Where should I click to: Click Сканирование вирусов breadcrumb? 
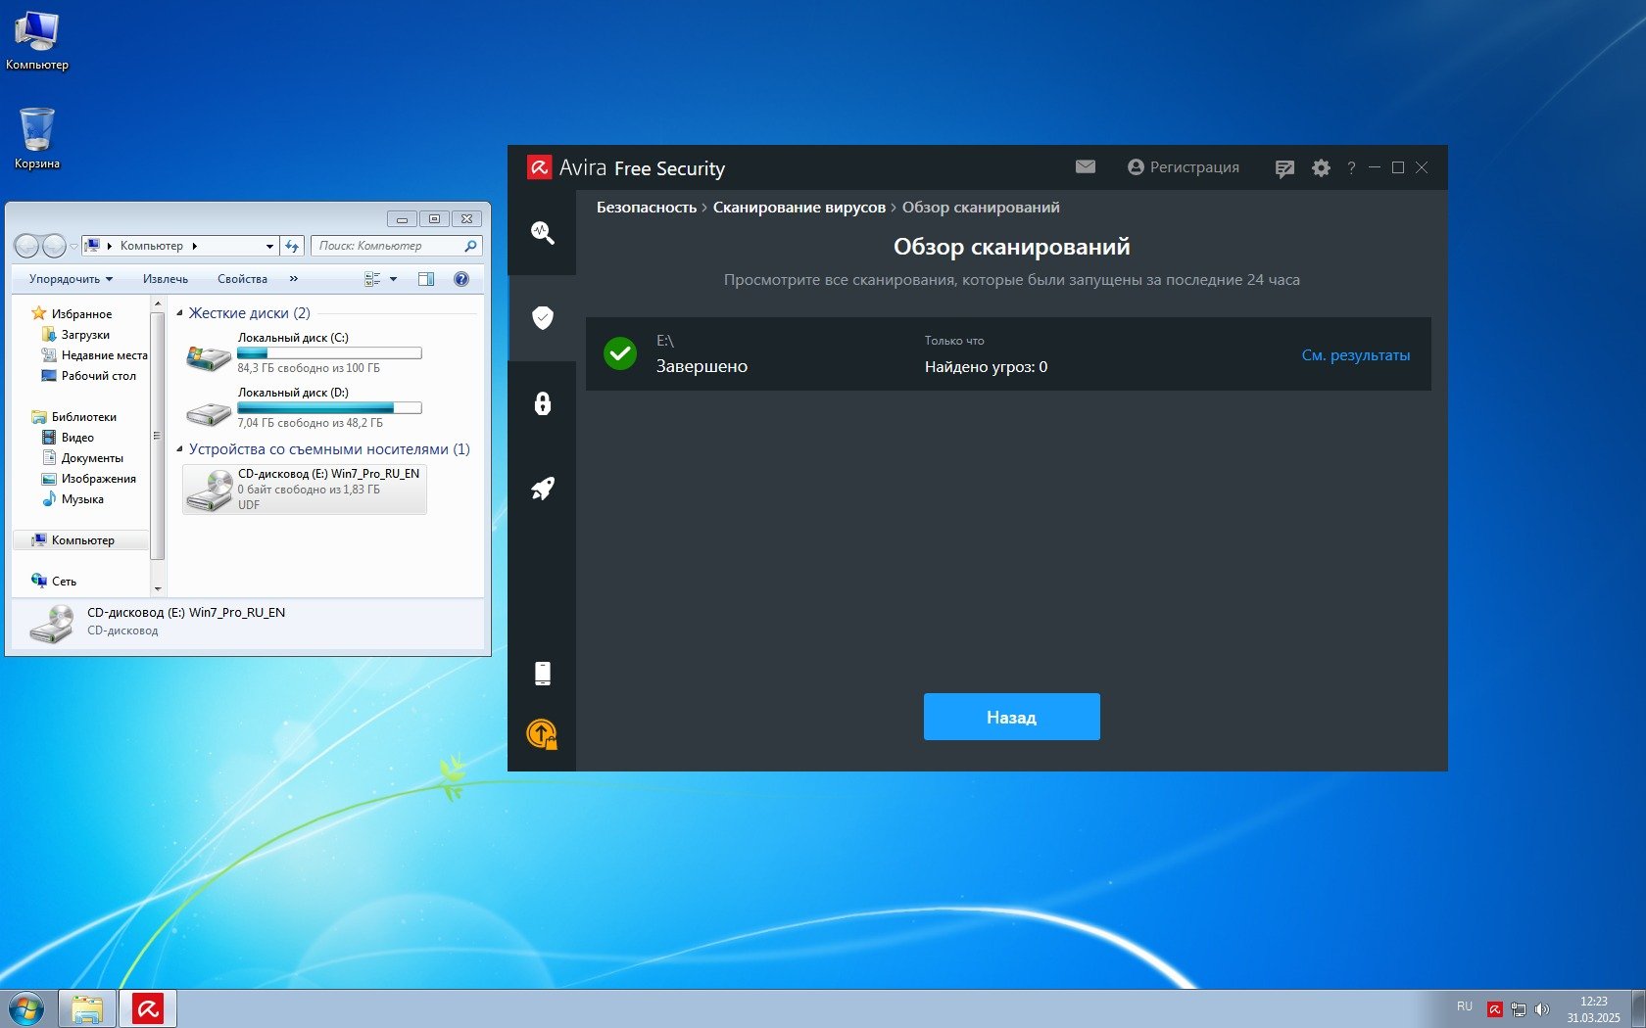(x=799, y=208)
